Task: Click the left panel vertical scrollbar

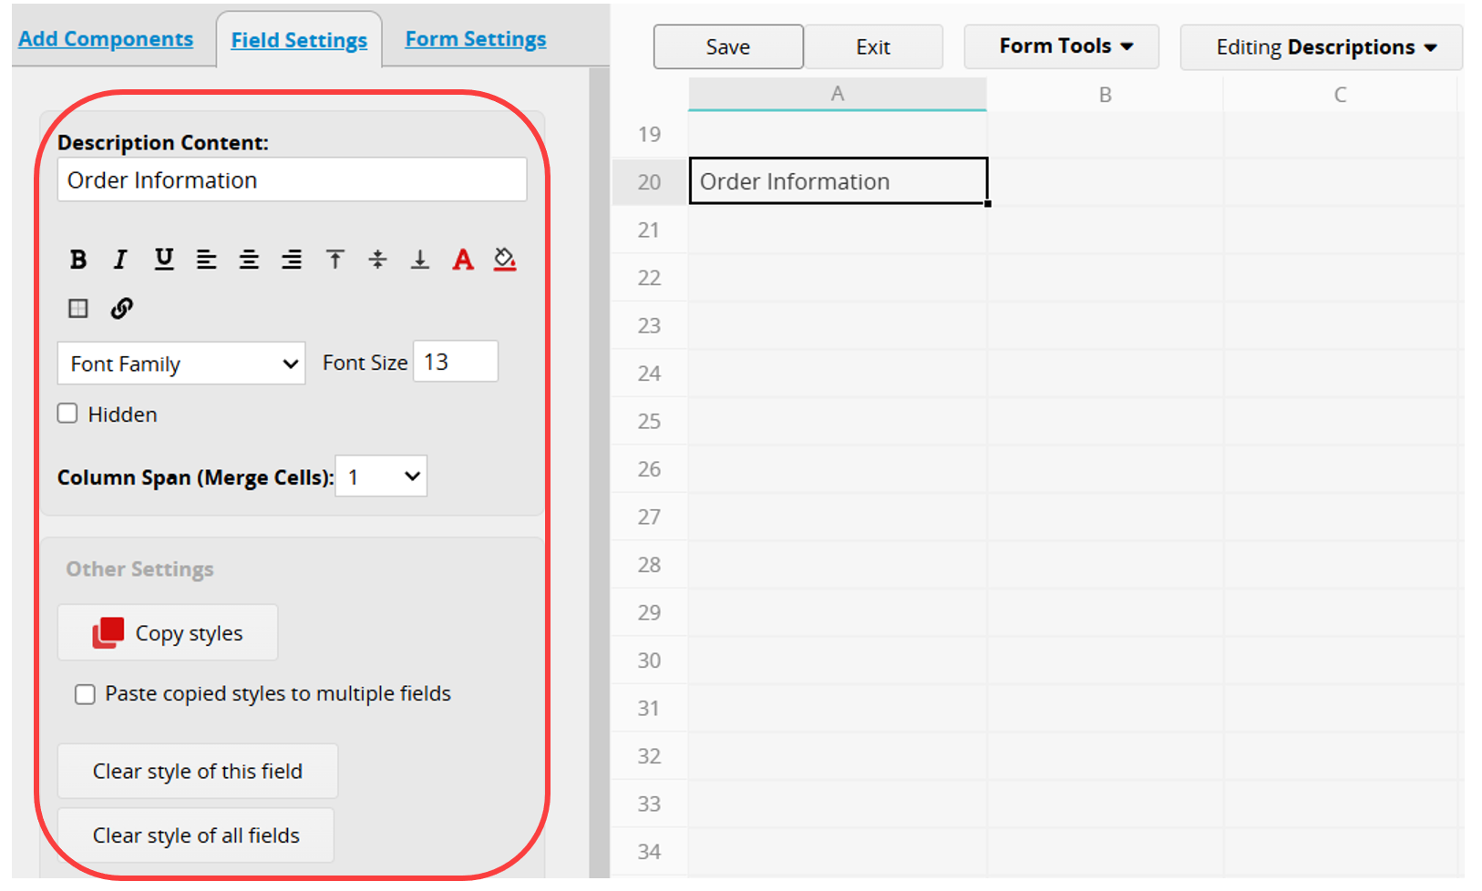Action: click(x=599, y=472)
